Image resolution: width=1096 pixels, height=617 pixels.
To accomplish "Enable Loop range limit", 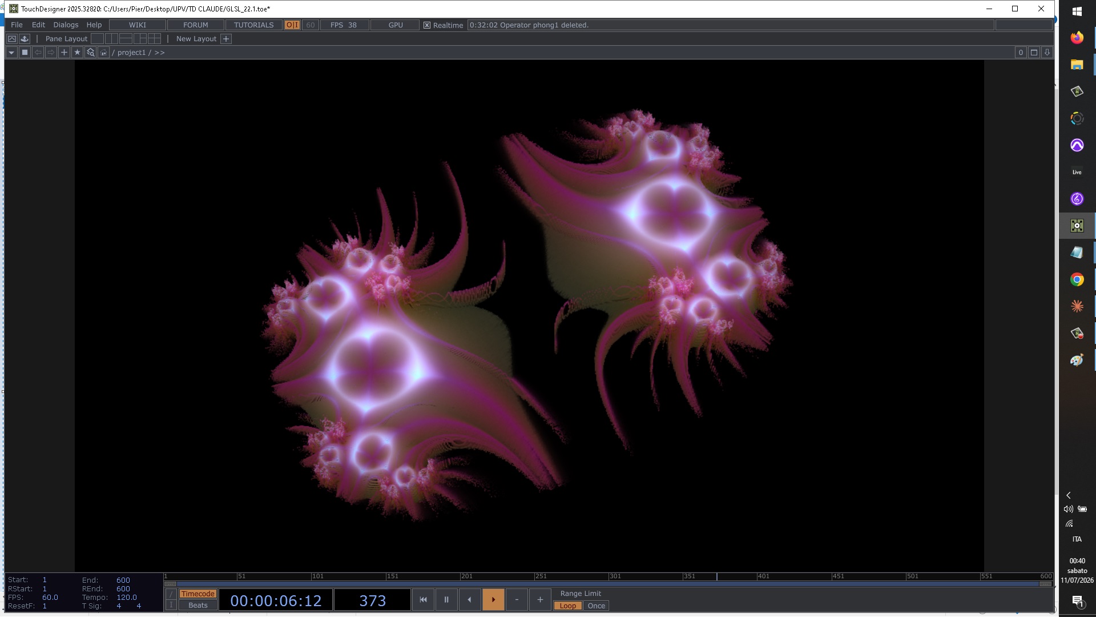I will coord(567,606).
